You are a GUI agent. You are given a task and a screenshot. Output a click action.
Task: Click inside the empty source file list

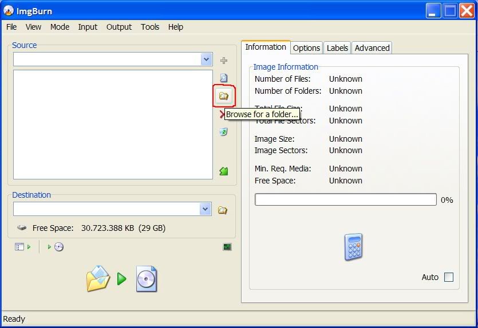click(113, 124)
